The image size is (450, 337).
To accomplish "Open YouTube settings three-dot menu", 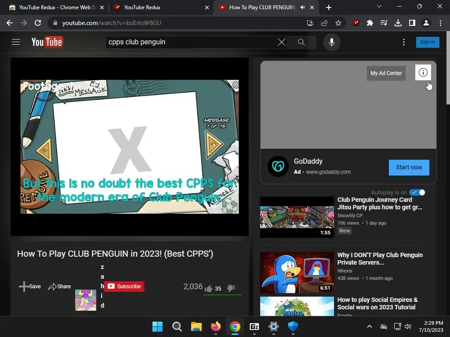I will coord(403,42).
